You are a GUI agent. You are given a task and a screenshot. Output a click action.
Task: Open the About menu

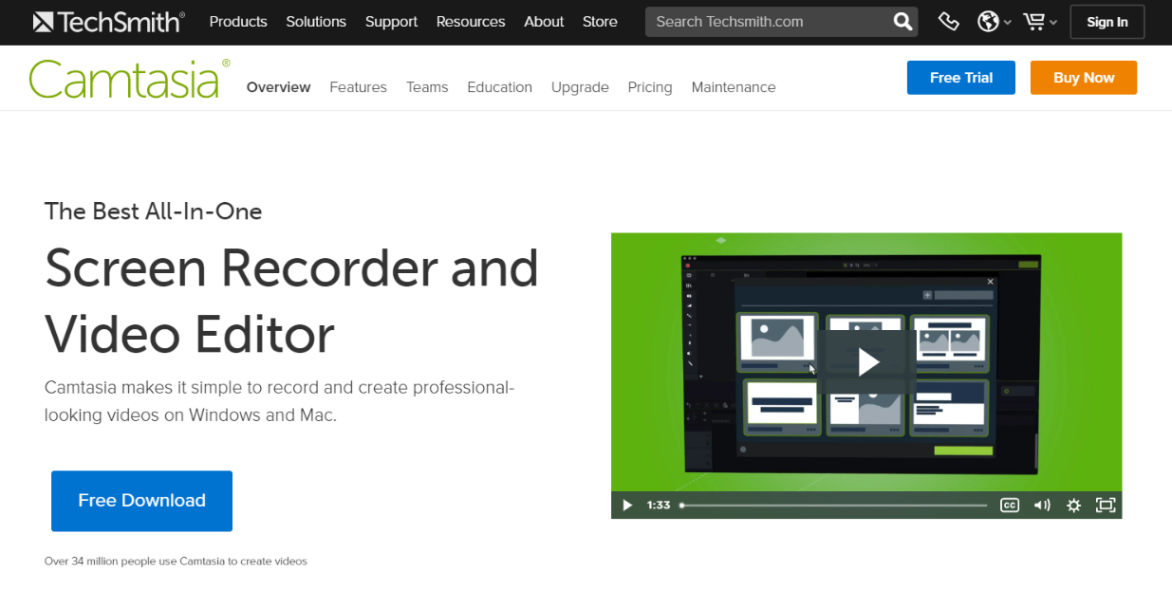[x=544, y=22]
